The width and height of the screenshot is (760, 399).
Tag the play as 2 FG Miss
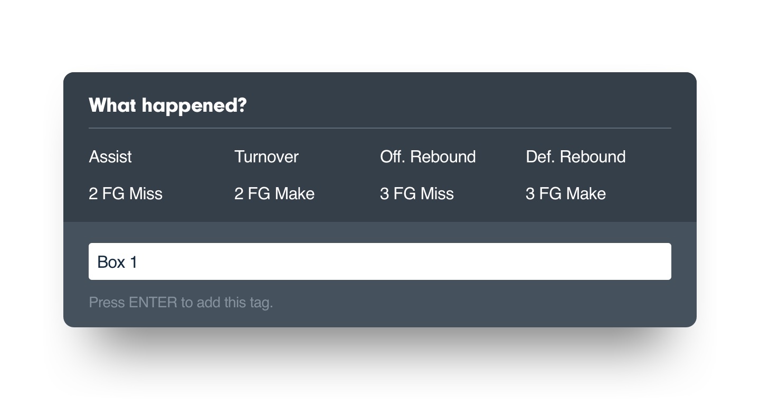pyautogui.click(x=126, y=193)
